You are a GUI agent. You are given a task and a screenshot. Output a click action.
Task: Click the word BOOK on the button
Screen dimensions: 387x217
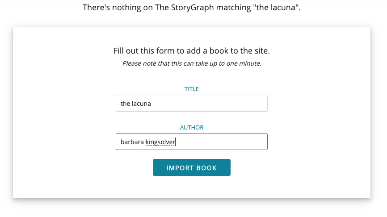[206, 168]
